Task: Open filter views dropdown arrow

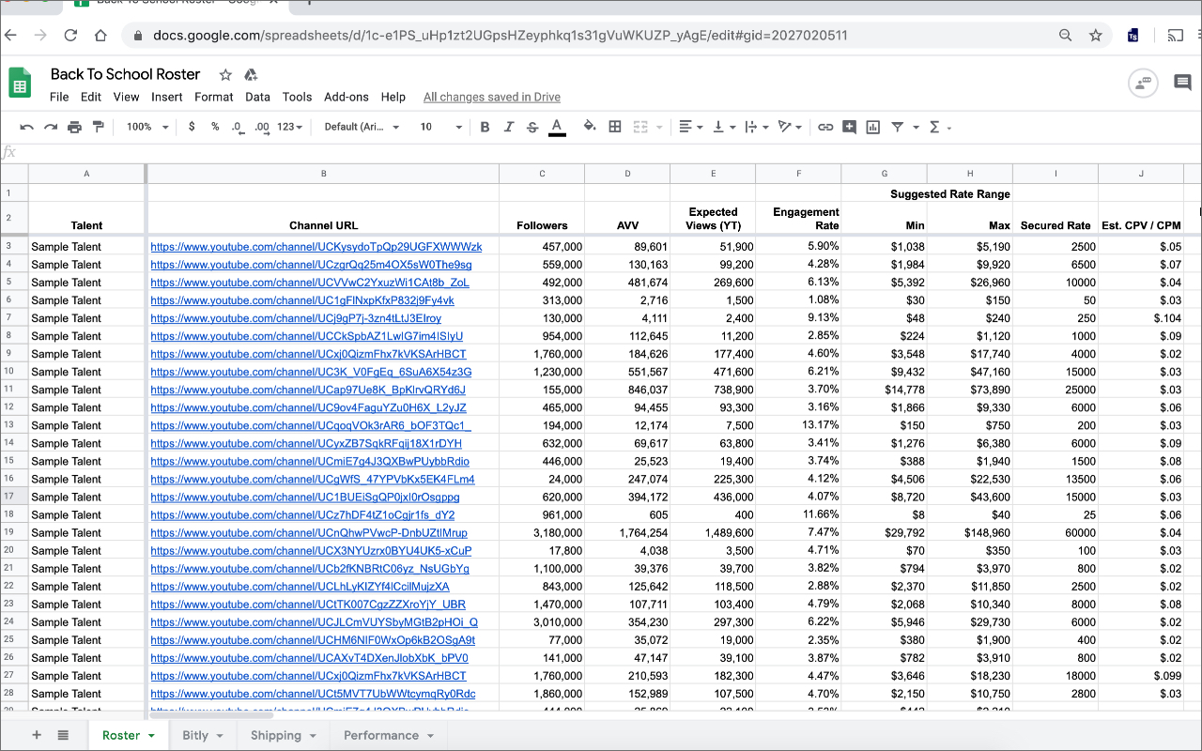Action: tap(916, 128)
